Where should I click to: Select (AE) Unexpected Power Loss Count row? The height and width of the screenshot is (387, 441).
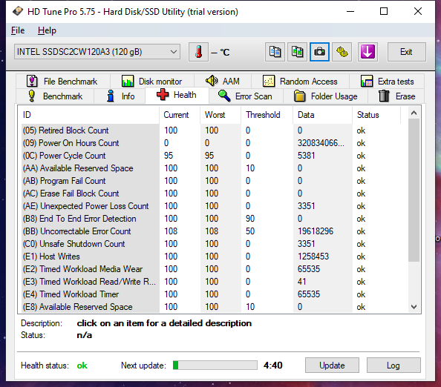point(211,206)
